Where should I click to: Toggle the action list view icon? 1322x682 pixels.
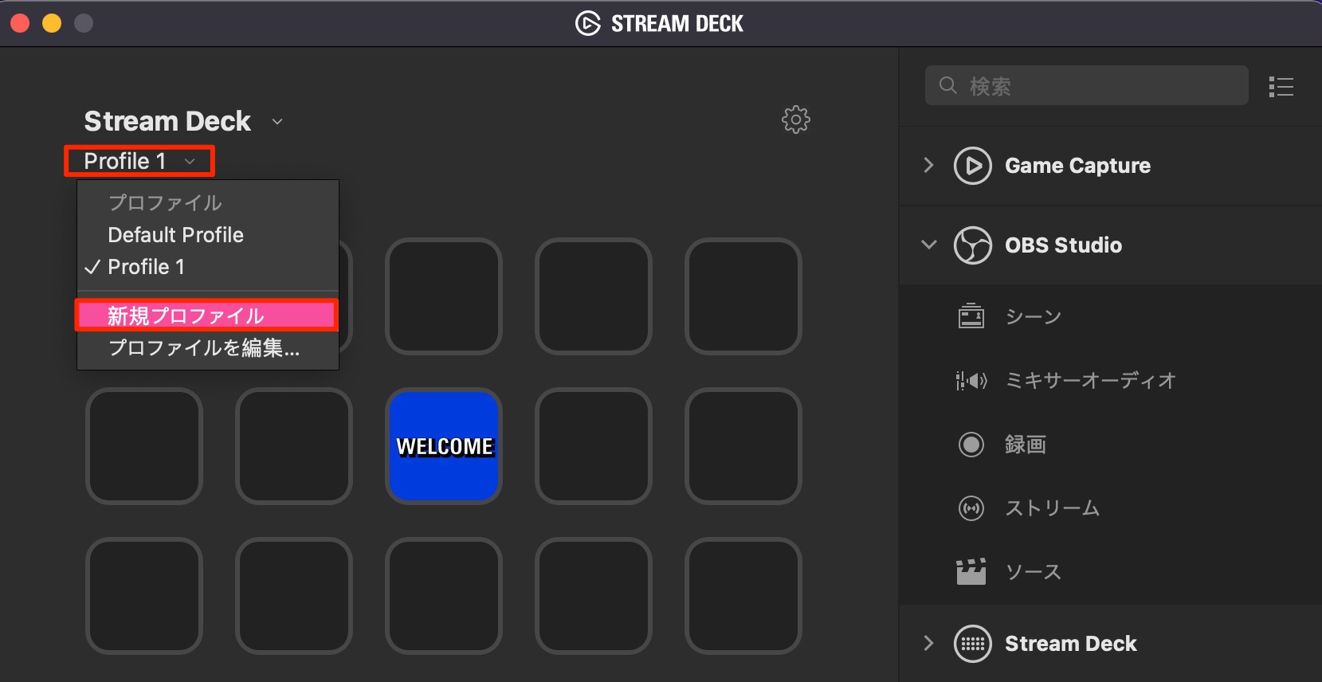coord(1281,86)
